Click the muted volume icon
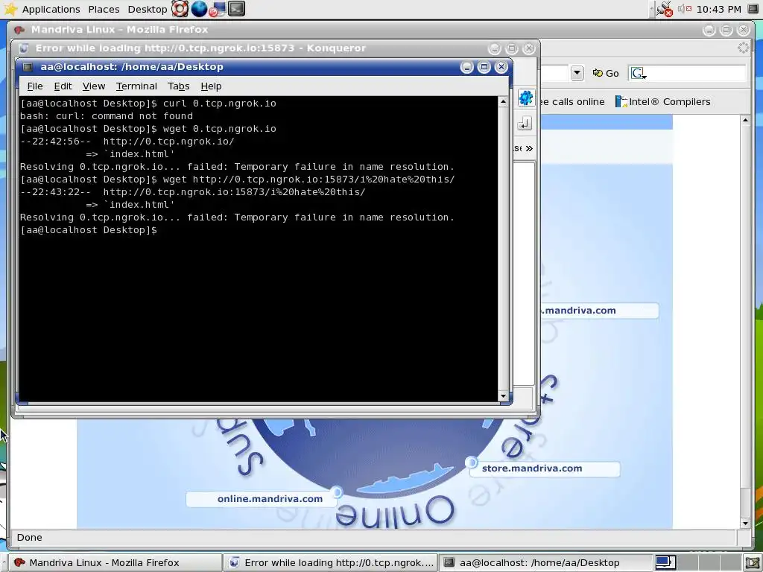Image resolution: width=763 pixels, height=572 pixels. pyautogui.click(x=685, y=9)
